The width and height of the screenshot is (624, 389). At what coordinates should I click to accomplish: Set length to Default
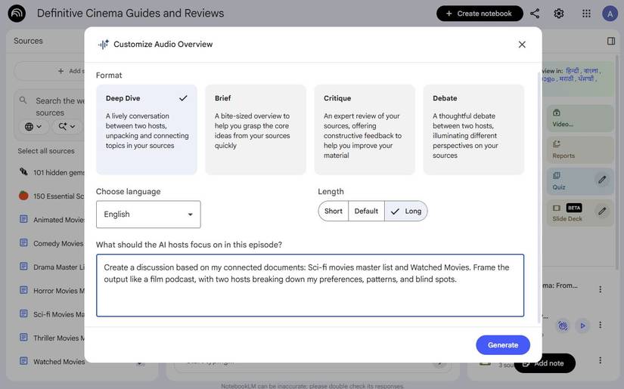(366, 211)
